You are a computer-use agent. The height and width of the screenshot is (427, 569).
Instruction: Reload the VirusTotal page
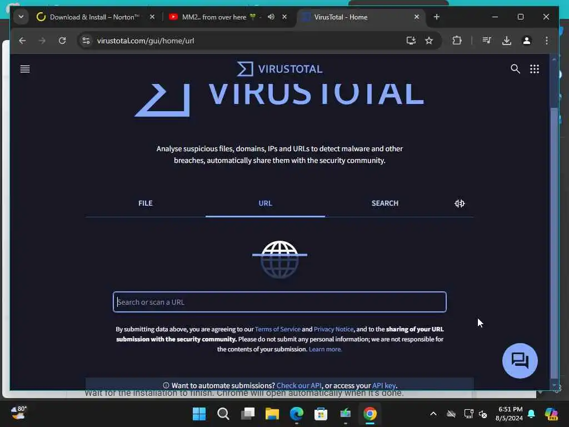(x=62, y=41)
